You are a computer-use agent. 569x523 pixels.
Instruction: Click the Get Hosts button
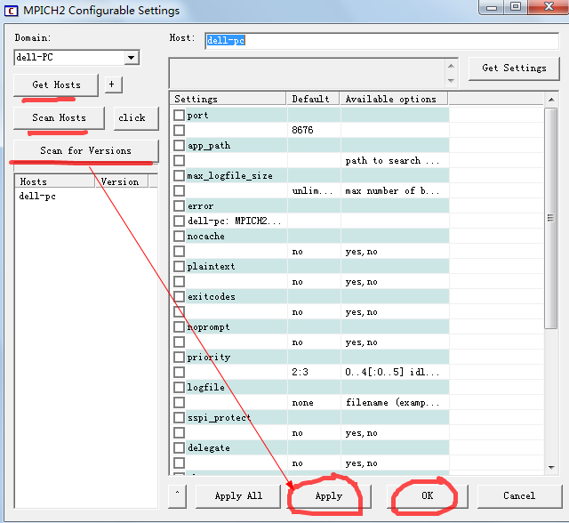tap(56, 84)
